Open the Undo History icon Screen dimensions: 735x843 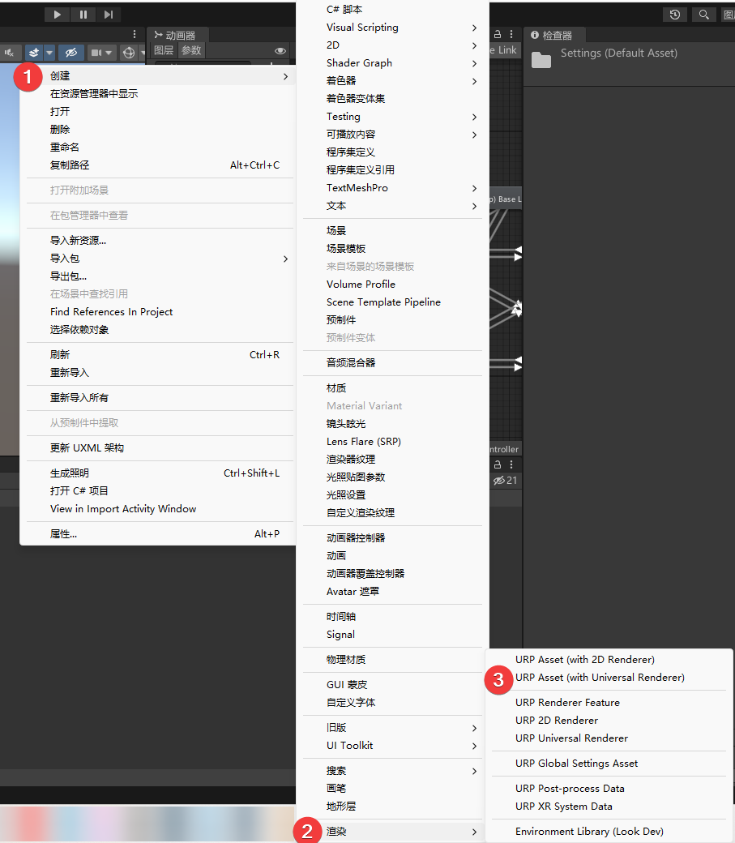pyautogui.click(x=675, y=15)
